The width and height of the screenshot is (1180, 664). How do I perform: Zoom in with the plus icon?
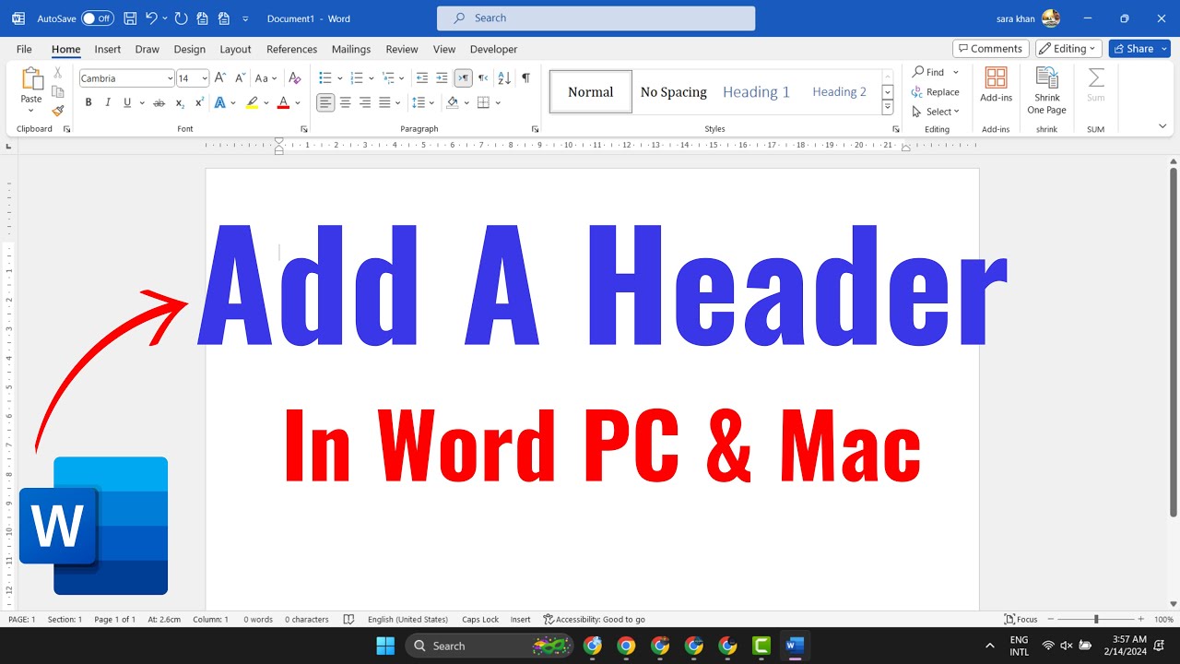click(1140, 620)
